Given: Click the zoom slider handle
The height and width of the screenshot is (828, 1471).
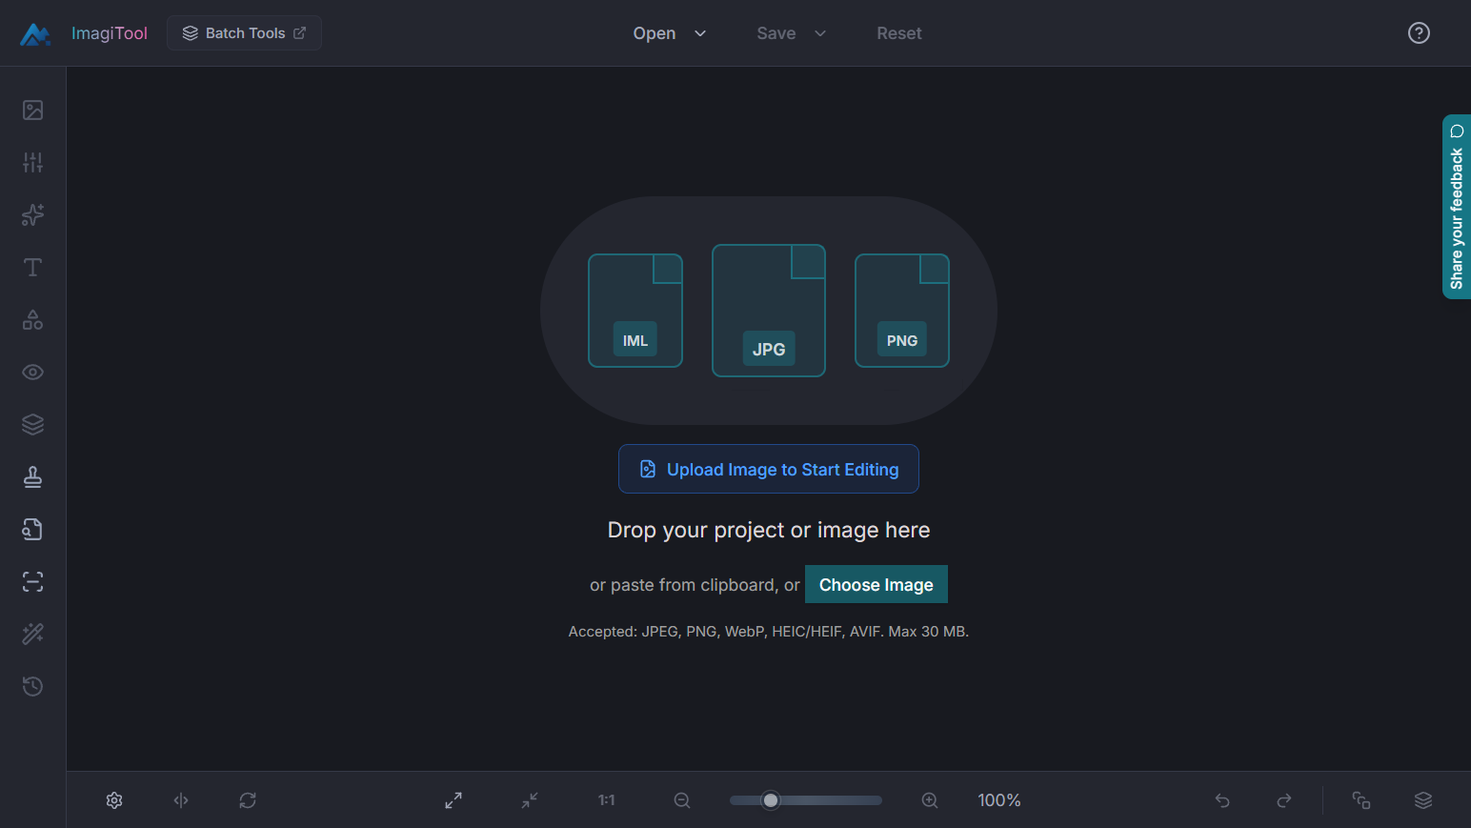Looking at the screenshot, I should click(x=771, y=800).
